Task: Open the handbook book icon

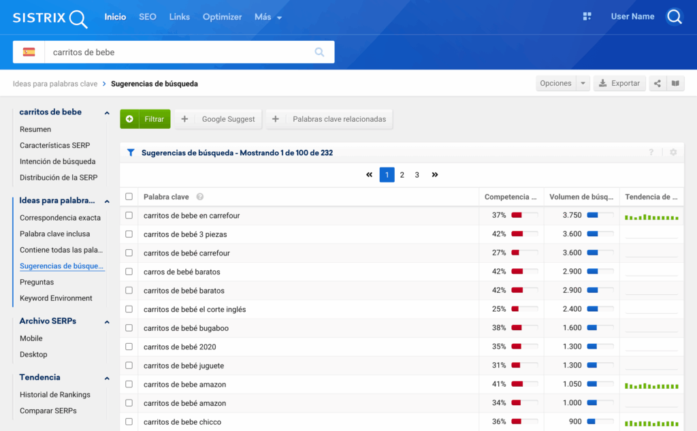Action: (x=675, y=83)
